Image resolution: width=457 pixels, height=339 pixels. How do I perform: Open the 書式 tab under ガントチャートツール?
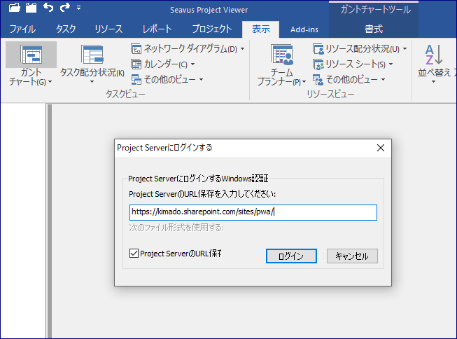(374, 29)
